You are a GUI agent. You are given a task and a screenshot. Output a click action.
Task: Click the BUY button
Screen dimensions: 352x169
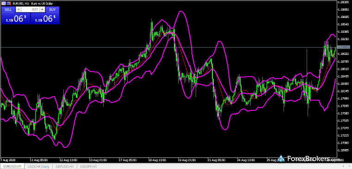click(x=53, y=10)
